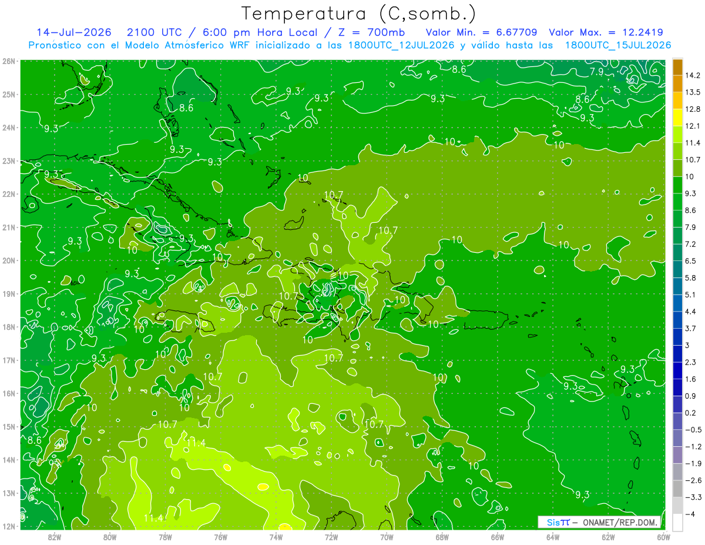
Task: Click "Valor Min. = 6.67709"
Action: coord(481,32)
